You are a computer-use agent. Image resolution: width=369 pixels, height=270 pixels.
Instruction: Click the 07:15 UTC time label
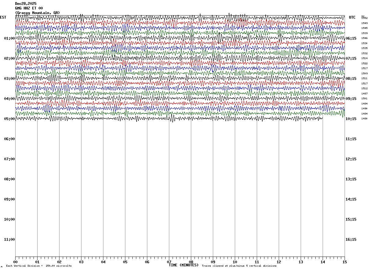tap(351, 59)
